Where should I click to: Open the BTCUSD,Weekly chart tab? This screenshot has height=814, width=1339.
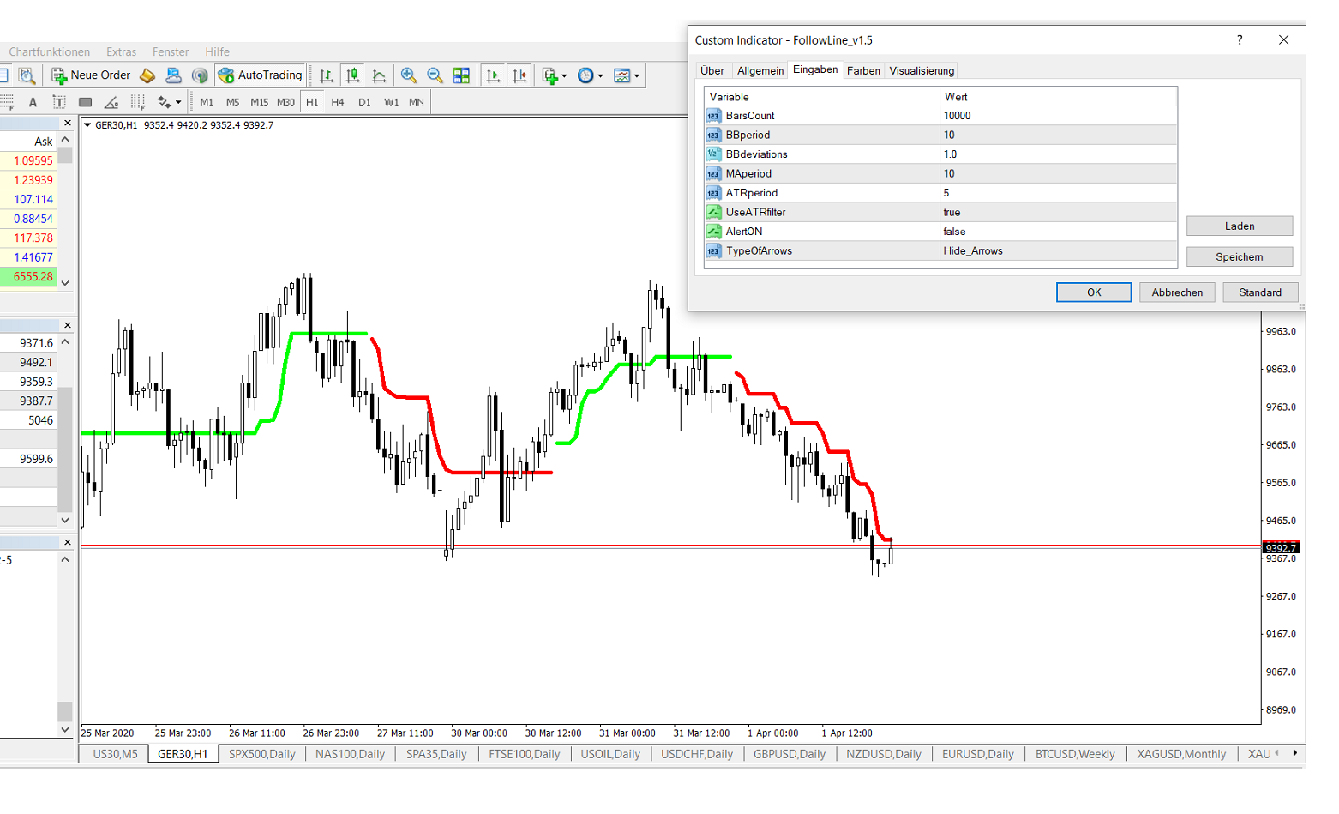1075,754
